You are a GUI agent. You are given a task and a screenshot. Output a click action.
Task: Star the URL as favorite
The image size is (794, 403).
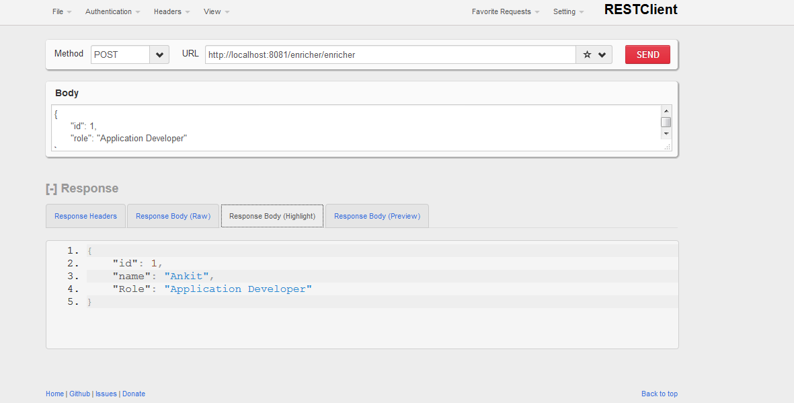587,54
